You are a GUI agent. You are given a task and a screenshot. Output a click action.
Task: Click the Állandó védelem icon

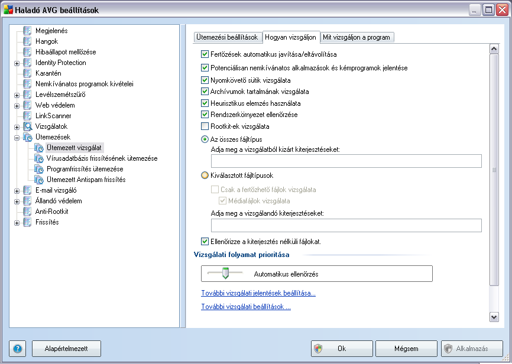(27, 201)
